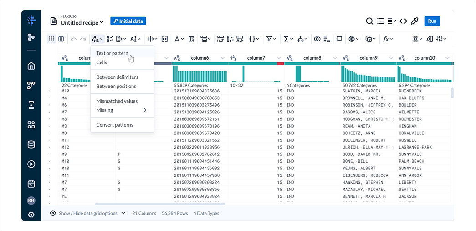This screenshot has width=476, height=231.
Task: Open the hexagons icon in sidebar
Action: click(31, 37)
